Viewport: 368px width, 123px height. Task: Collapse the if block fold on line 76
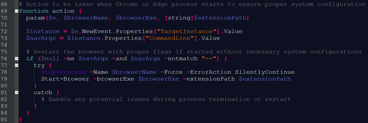click(17, 58)
